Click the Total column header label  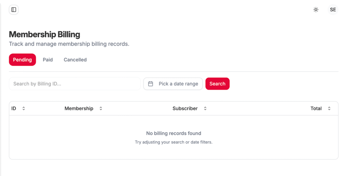[316, 108]
